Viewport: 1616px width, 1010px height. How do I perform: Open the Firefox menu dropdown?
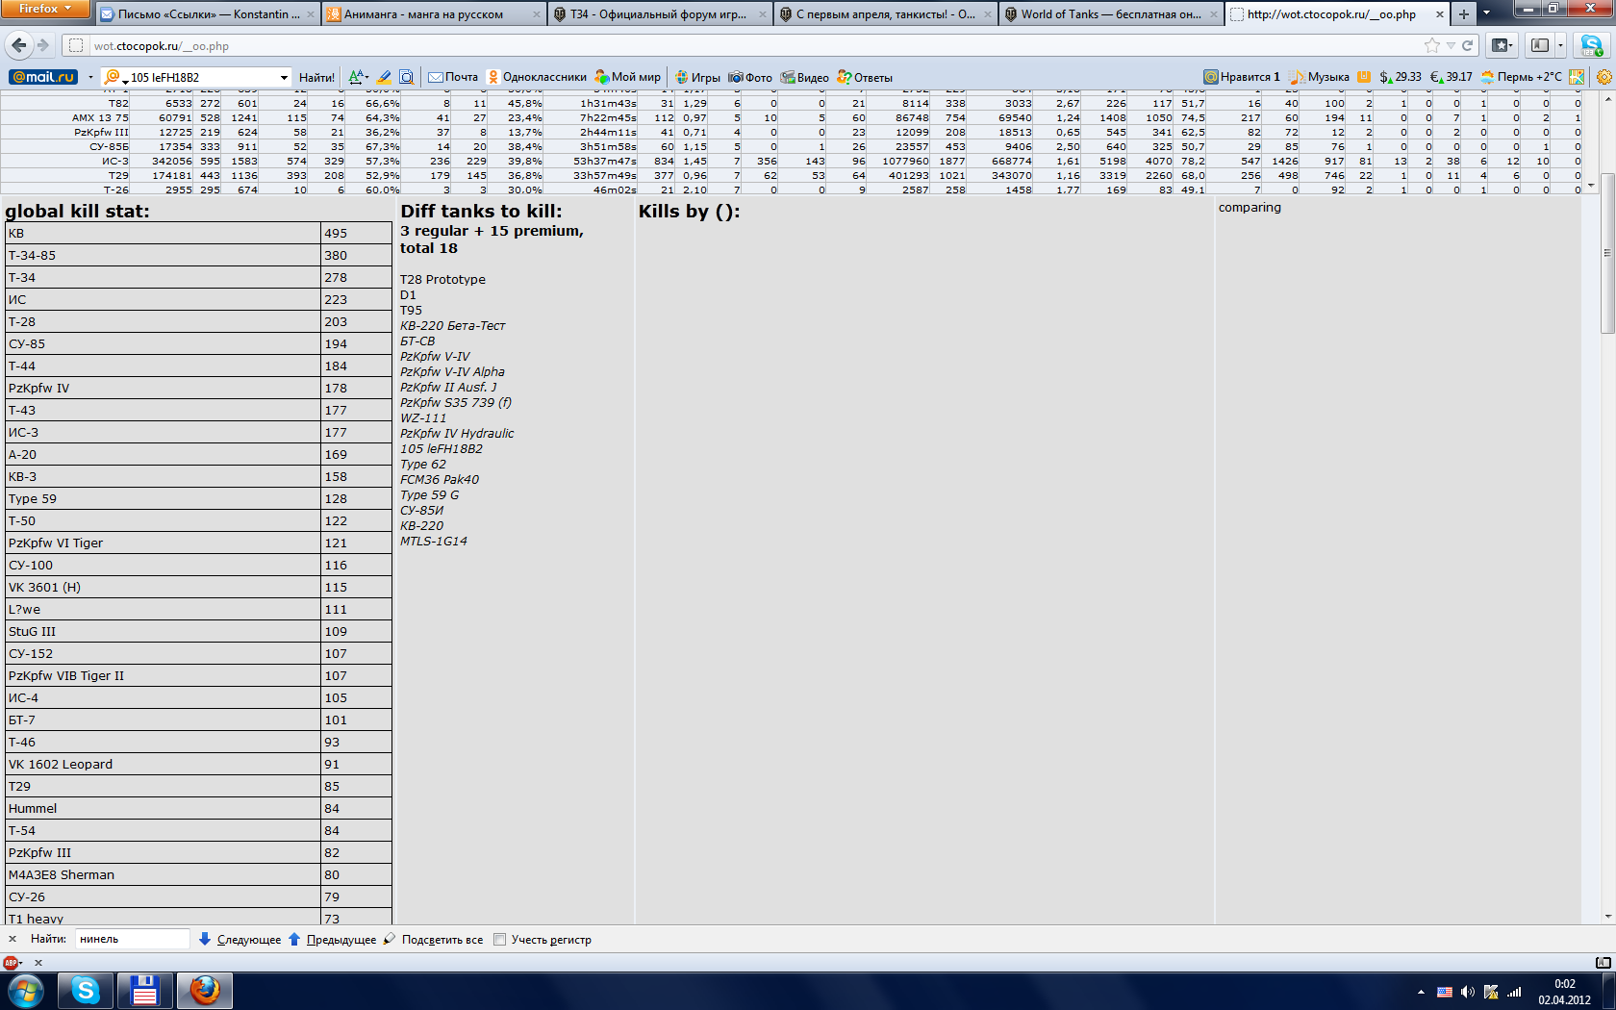pyautogui.click(x=45, y=9)
